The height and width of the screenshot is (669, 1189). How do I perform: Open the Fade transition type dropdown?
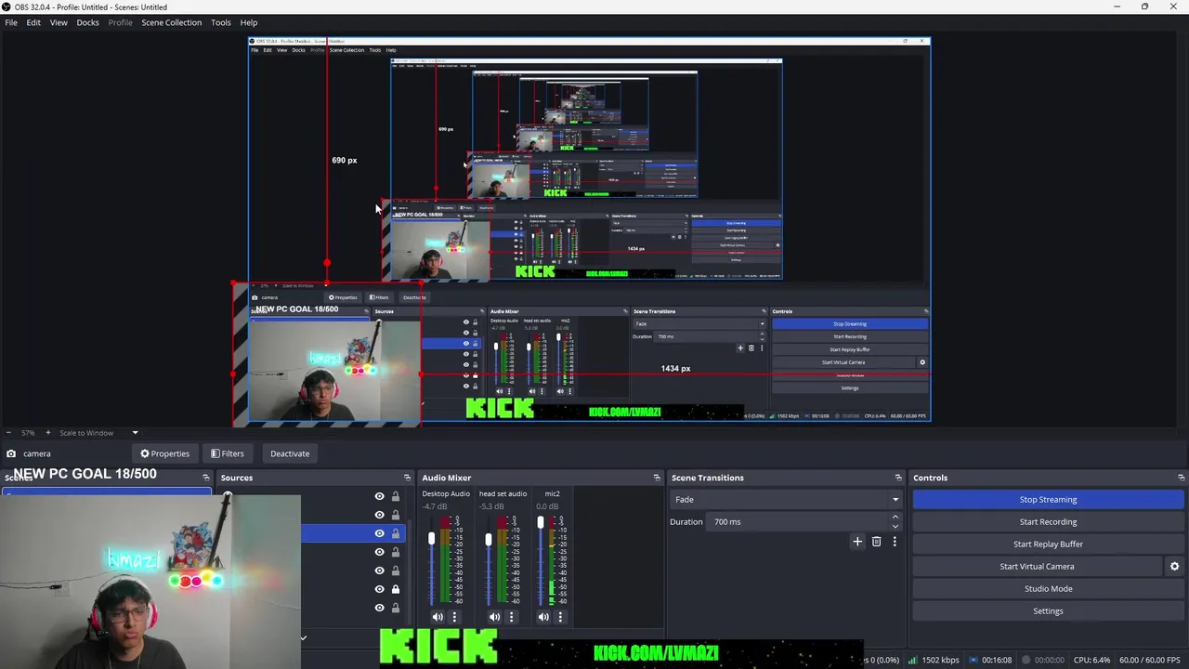(785, 500)
